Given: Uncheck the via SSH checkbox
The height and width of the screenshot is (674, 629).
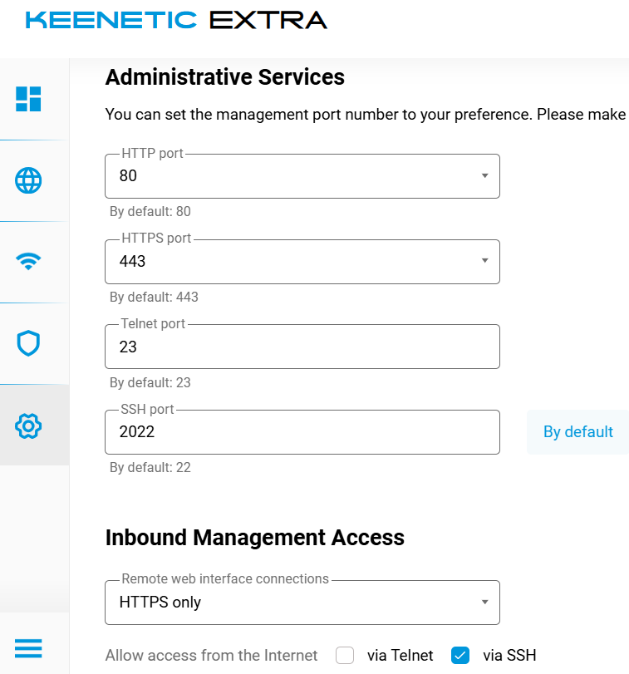Looking at the screenshot, I should coord(460,656).
